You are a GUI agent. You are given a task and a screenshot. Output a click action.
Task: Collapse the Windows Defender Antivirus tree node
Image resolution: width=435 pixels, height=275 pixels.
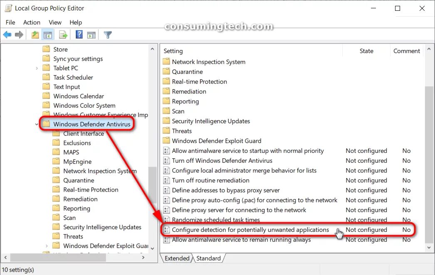point(37,124)
